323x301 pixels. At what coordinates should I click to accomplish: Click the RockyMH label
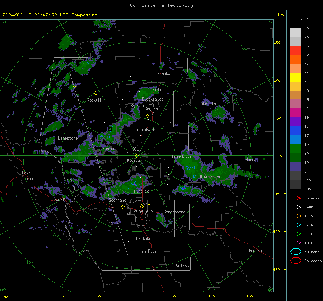pos(95,100)
